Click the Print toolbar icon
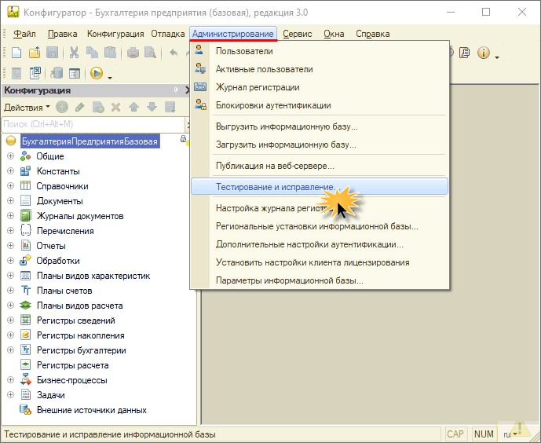The image size is (541, 443). tap(133, 53)
